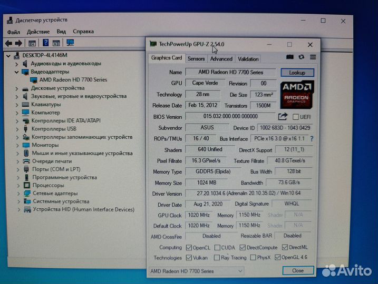Open the GPU-Z hamburger menu

[x=313, y=57]
